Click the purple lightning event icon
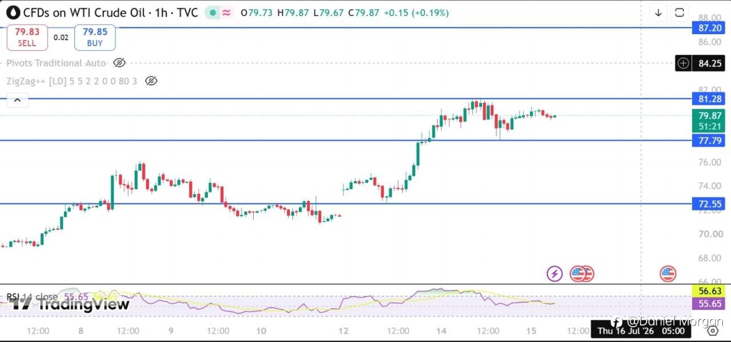 click(555, 274)
